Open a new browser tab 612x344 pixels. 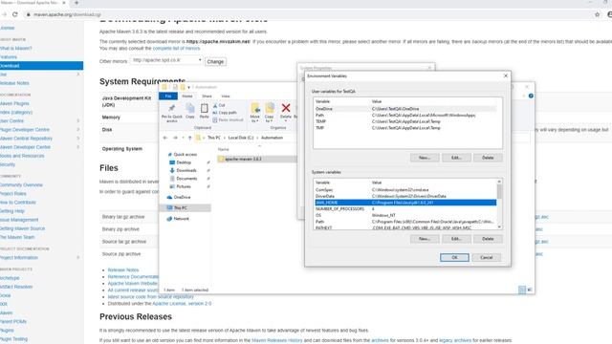point(76,3)
